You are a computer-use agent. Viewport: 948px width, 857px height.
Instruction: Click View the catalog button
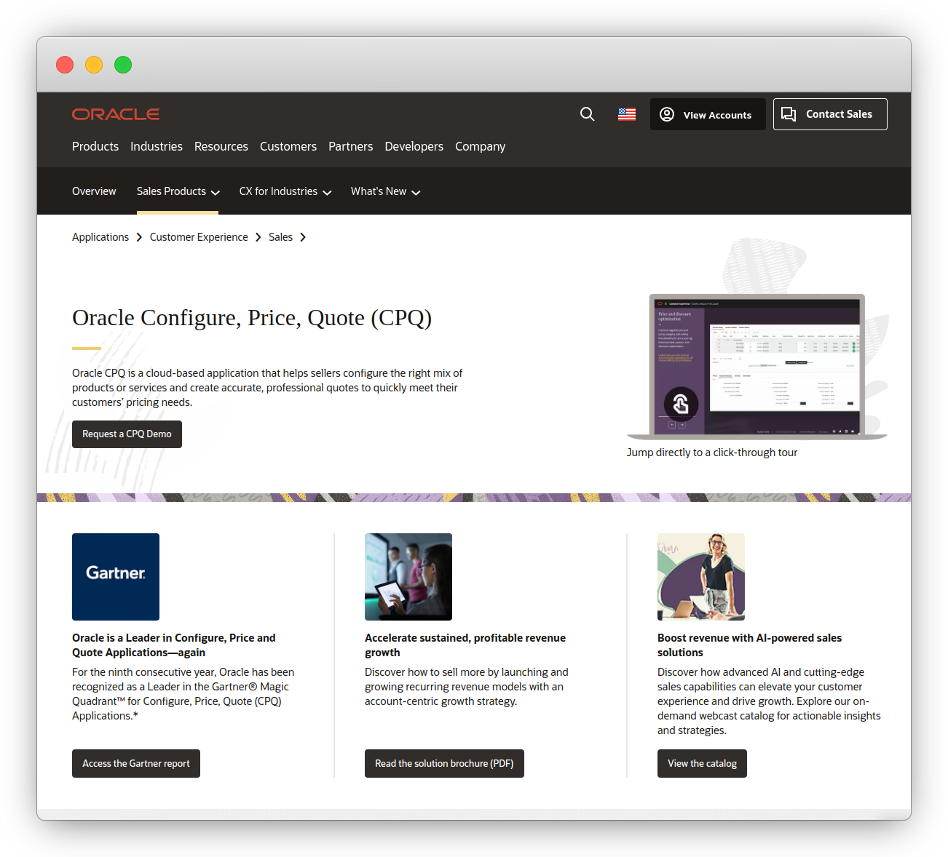coord(702,763)
